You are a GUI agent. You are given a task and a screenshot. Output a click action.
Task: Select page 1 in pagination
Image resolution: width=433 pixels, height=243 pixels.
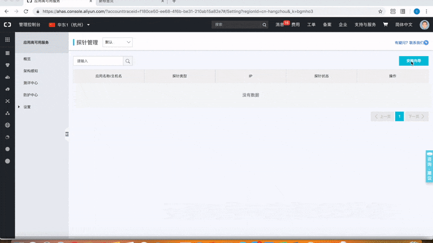[x=399, y=116]
